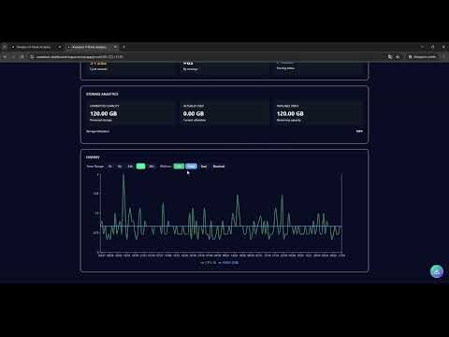Image resolution: width=449 pixels, height=337 pixels.
Task: Click the tallest spike in the history chart
Action: pos(123,175)
